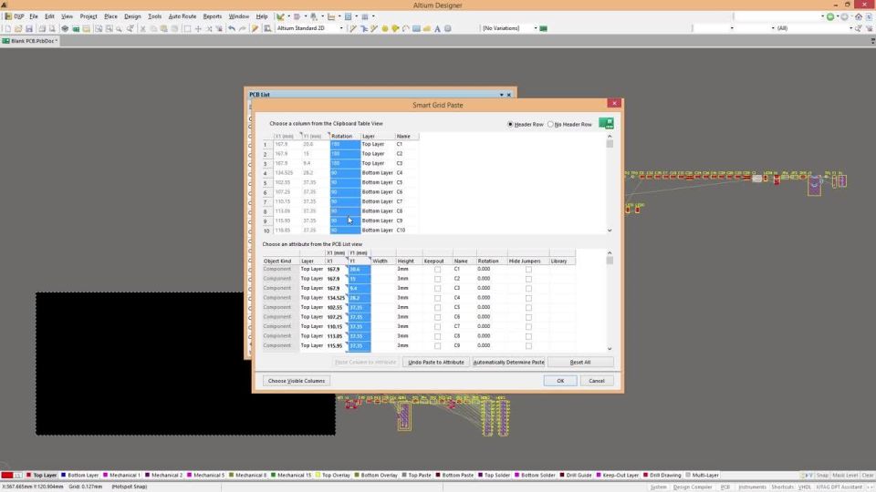
Task: Open the Design menu
Action: pyautogui.click(x=132, y=16)
